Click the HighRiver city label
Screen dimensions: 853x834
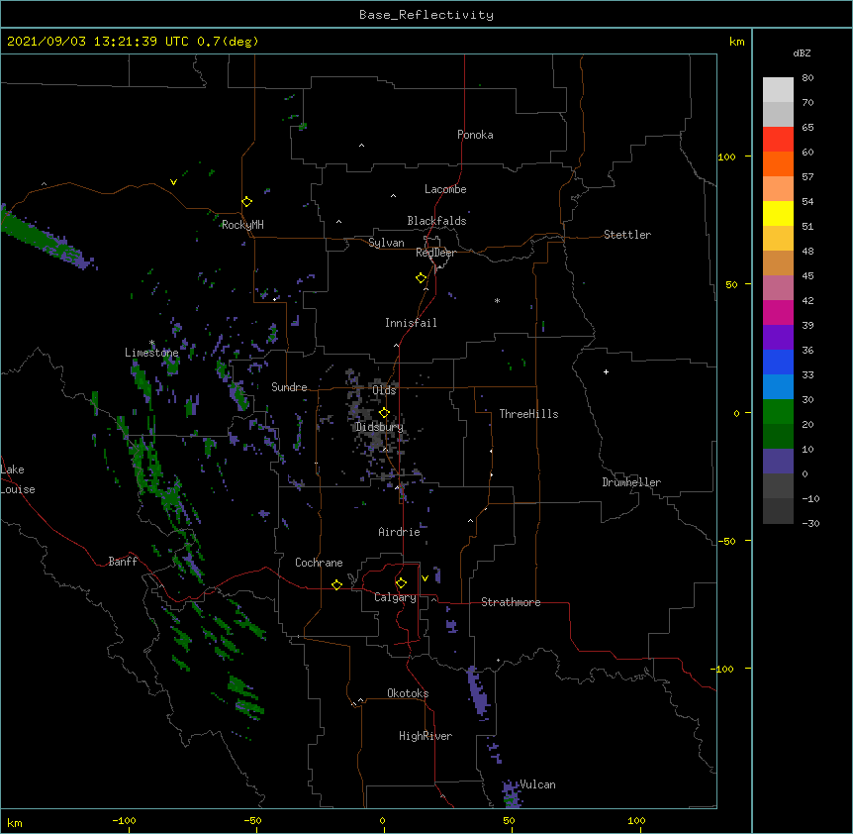(426, 736)
